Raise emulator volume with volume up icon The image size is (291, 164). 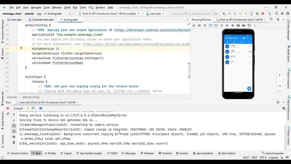(x=199, y=26)
